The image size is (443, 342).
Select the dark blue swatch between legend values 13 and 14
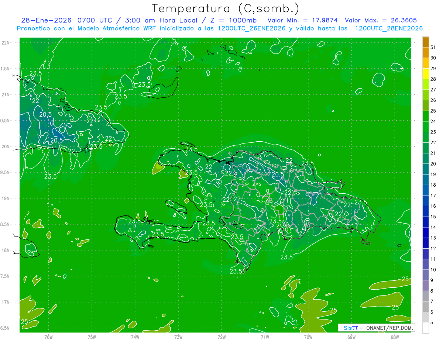pyautogui.click(x=426, y=232)
